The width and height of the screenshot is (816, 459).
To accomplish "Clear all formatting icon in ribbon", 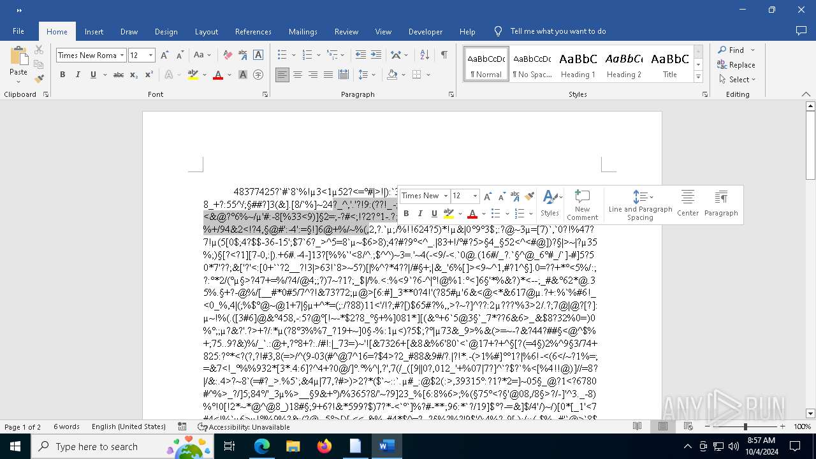I will click(228, 55).
